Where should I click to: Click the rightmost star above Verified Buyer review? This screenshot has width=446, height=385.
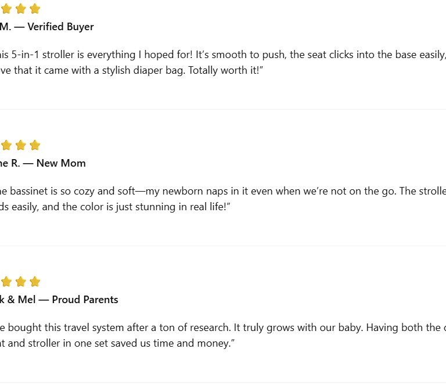tap(35, 9)
